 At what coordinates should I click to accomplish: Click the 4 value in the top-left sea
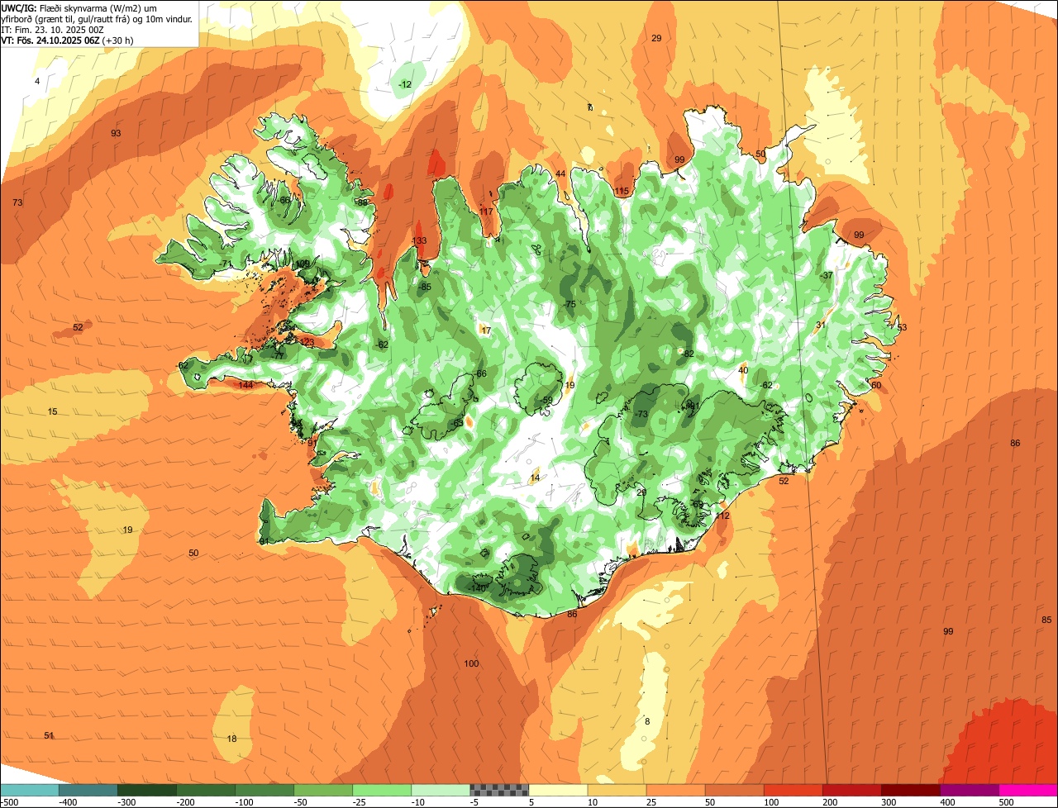point(37,81)
